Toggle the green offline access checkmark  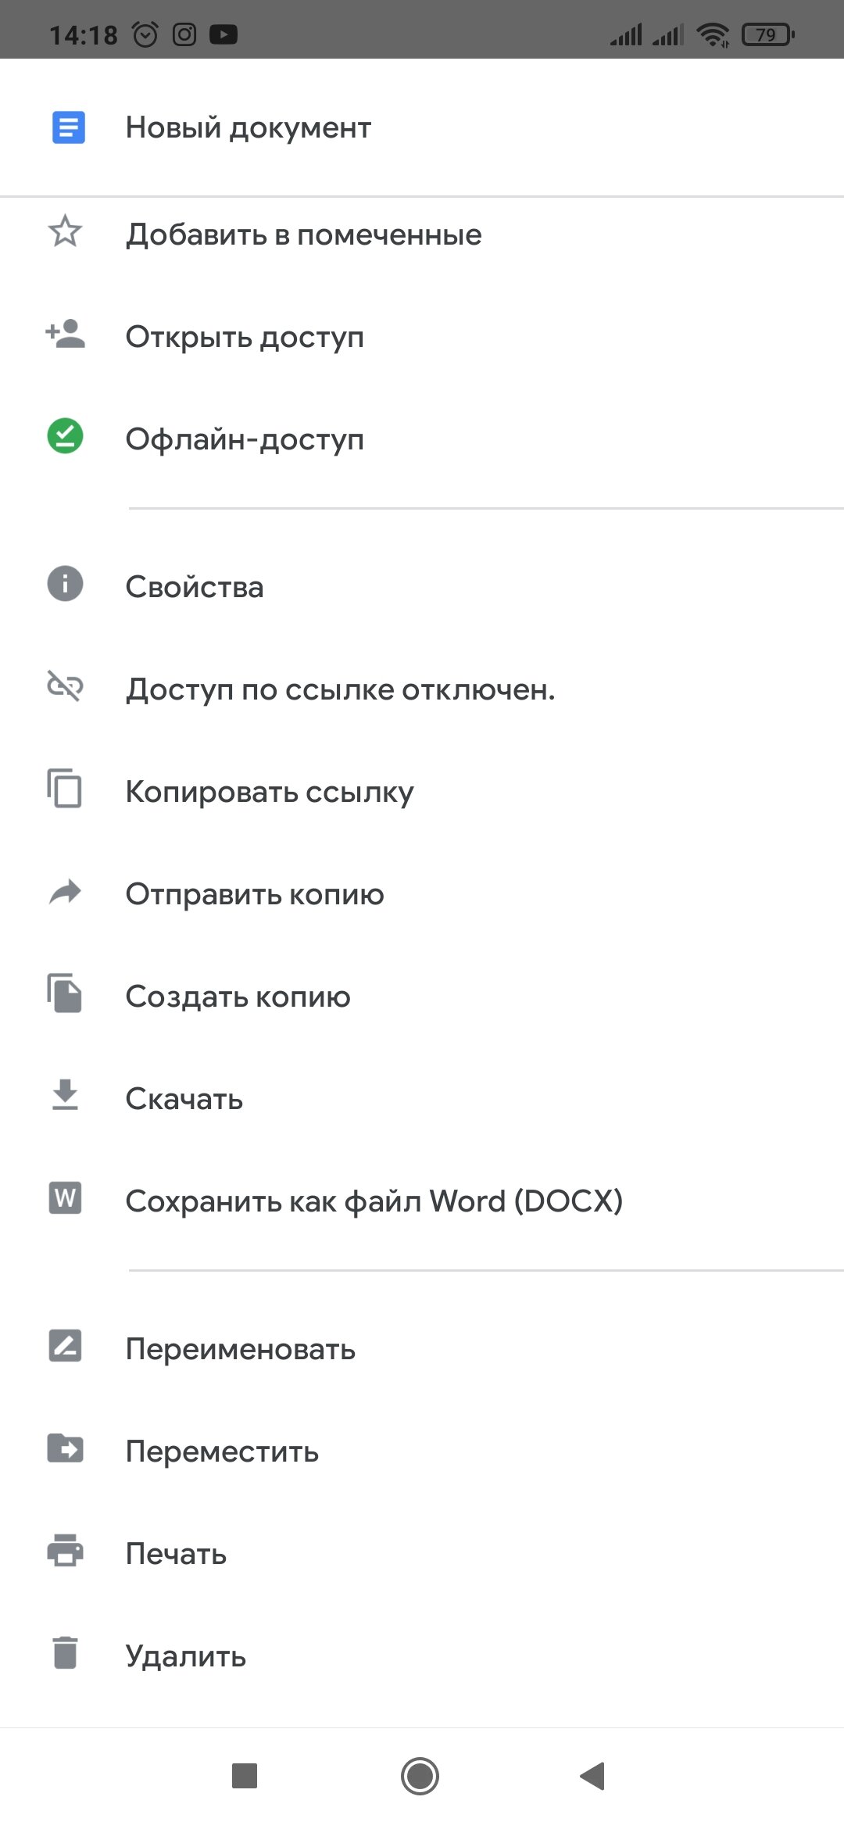pos(65,436)
